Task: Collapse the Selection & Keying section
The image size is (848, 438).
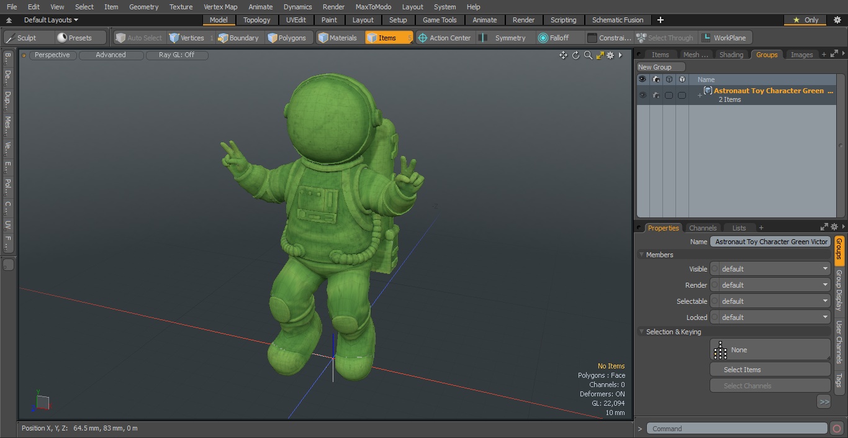Action: pos(642,332)
